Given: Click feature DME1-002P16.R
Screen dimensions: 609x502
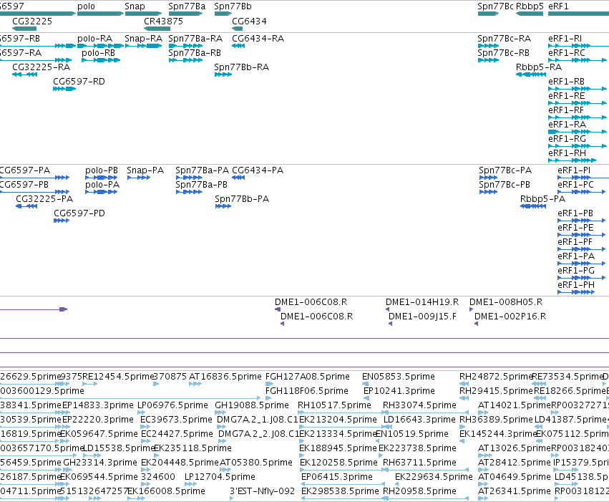Looking at the screenshot, I should tap(510, 317).
